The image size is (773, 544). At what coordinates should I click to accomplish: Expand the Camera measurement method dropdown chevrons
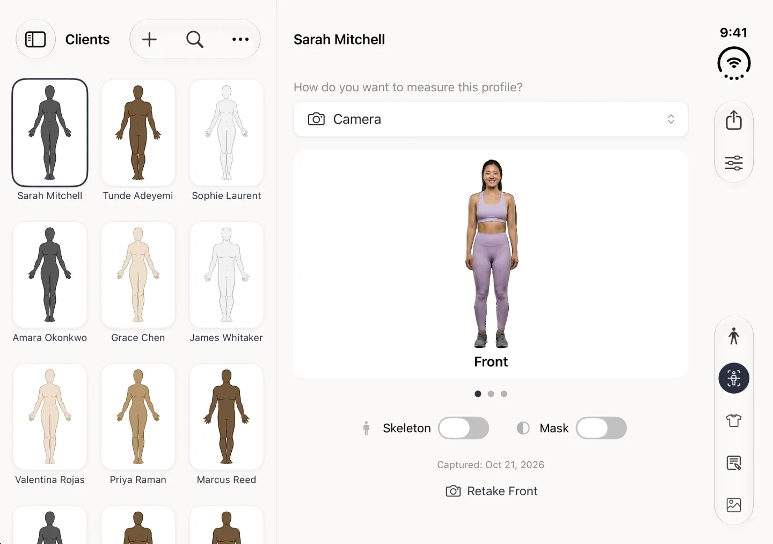pyautogui.click(x=671, y=119)
